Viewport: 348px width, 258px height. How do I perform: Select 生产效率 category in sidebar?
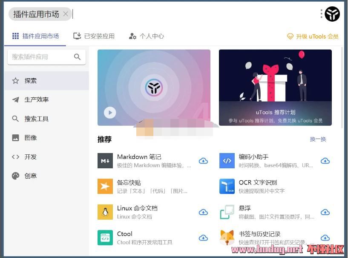(x=37, y=99)
